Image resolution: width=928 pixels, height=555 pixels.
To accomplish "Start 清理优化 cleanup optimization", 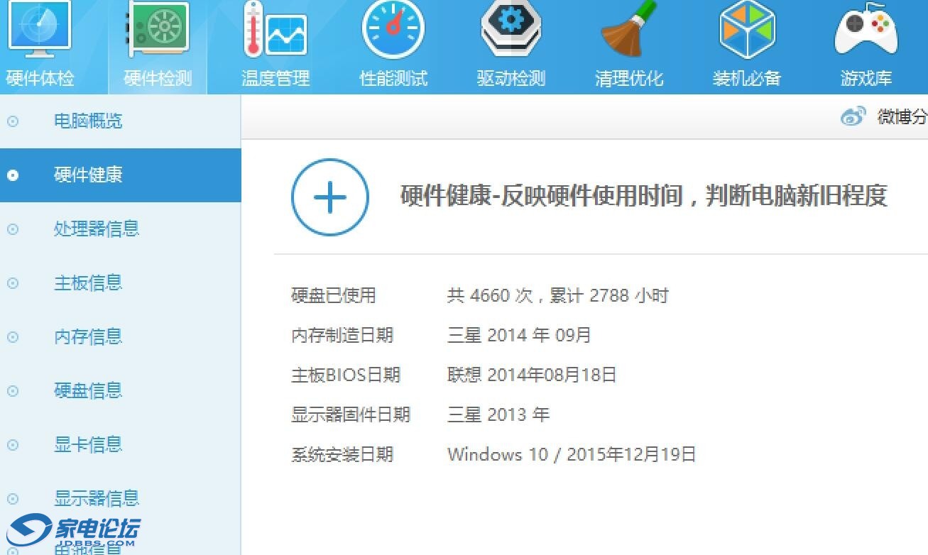I will (628, 39).
